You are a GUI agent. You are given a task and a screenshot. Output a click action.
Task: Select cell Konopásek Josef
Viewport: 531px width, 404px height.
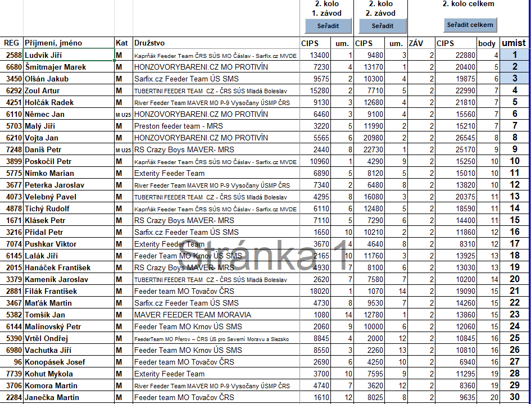coord(69,362)
